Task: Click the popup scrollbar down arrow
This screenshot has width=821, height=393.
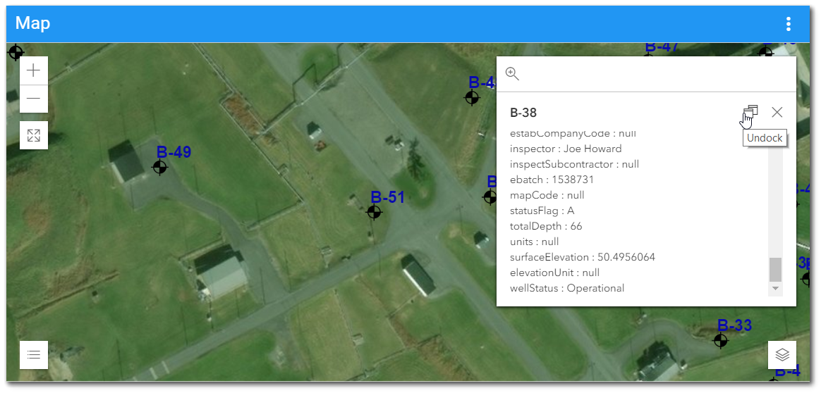Action: [x=775, y=289]
